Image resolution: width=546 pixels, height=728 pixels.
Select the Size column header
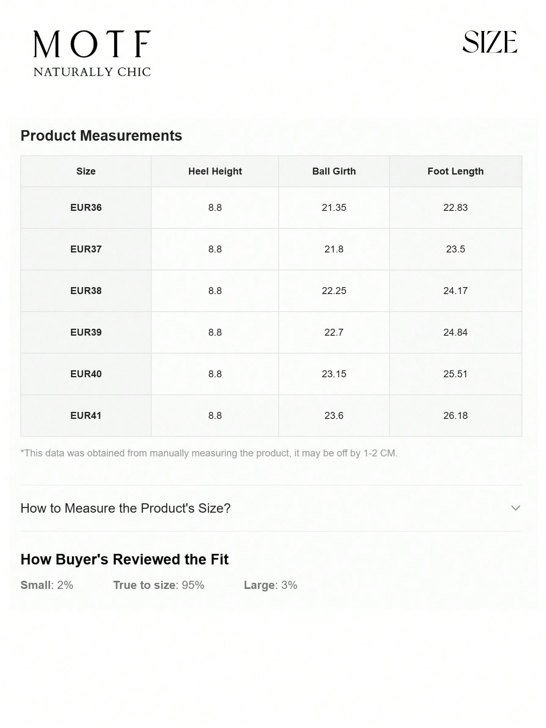click(86, 171)
